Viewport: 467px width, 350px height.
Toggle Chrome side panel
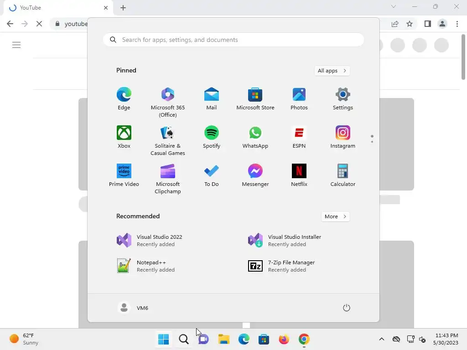click(x=428, y=24)
